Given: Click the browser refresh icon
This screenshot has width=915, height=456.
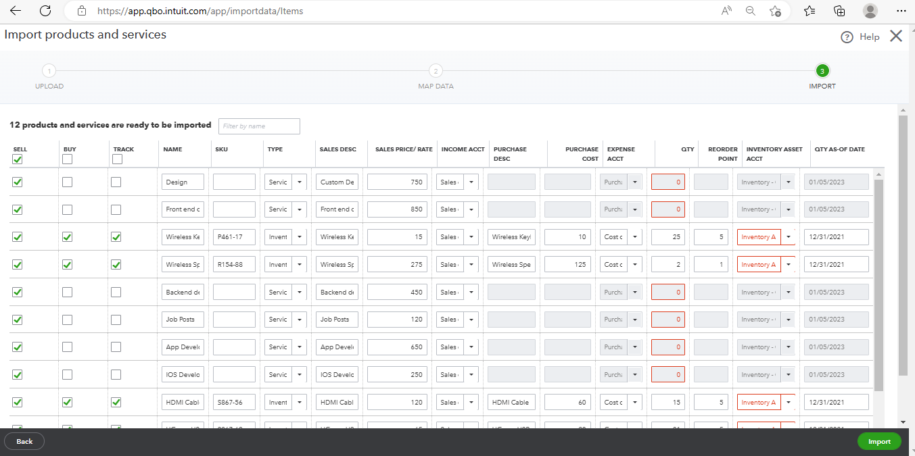Looking at the screenshot, I should point(45,11).
